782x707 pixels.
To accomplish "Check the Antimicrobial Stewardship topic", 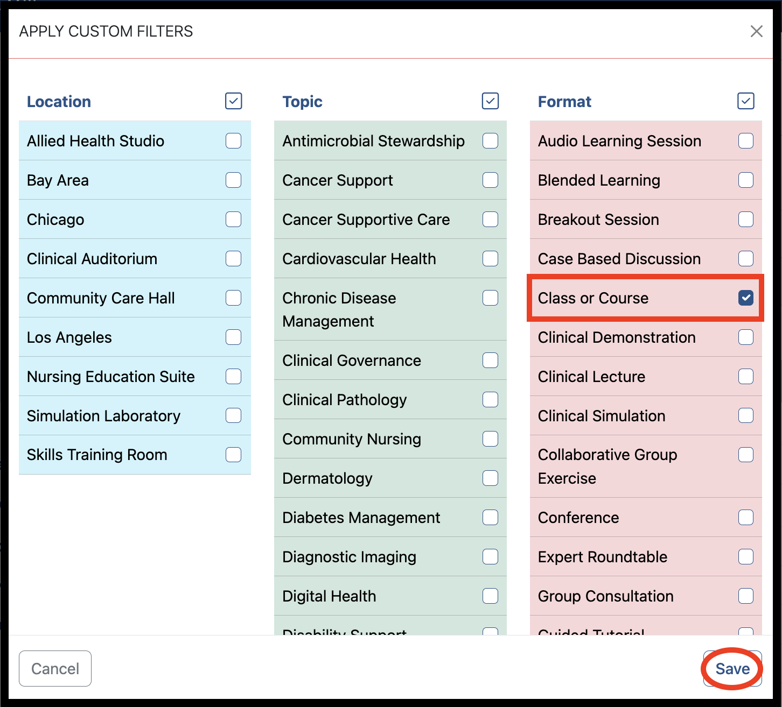I will coord(490,141).
